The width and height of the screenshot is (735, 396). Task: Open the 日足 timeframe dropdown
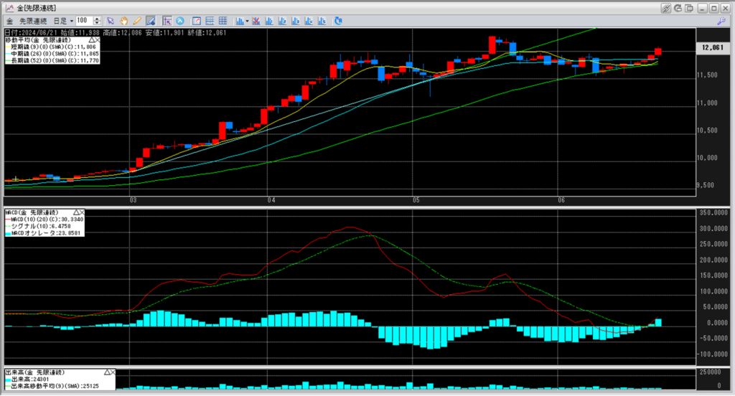(x=64, y=21)
